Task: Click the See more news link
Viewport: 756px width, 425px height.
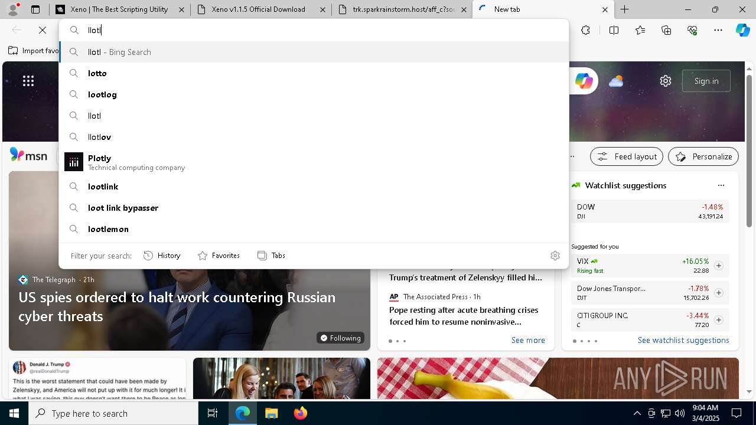Action: click(x=528, y=340)
